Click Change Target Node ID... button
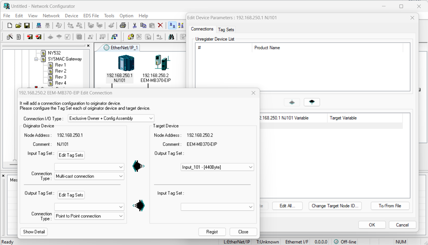428x245 pixels. click(335, 206)
